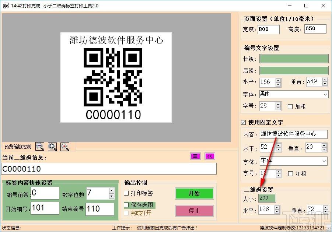
Task: Toggle 加粗 bold for the number text font
Action: coord(290,106)
